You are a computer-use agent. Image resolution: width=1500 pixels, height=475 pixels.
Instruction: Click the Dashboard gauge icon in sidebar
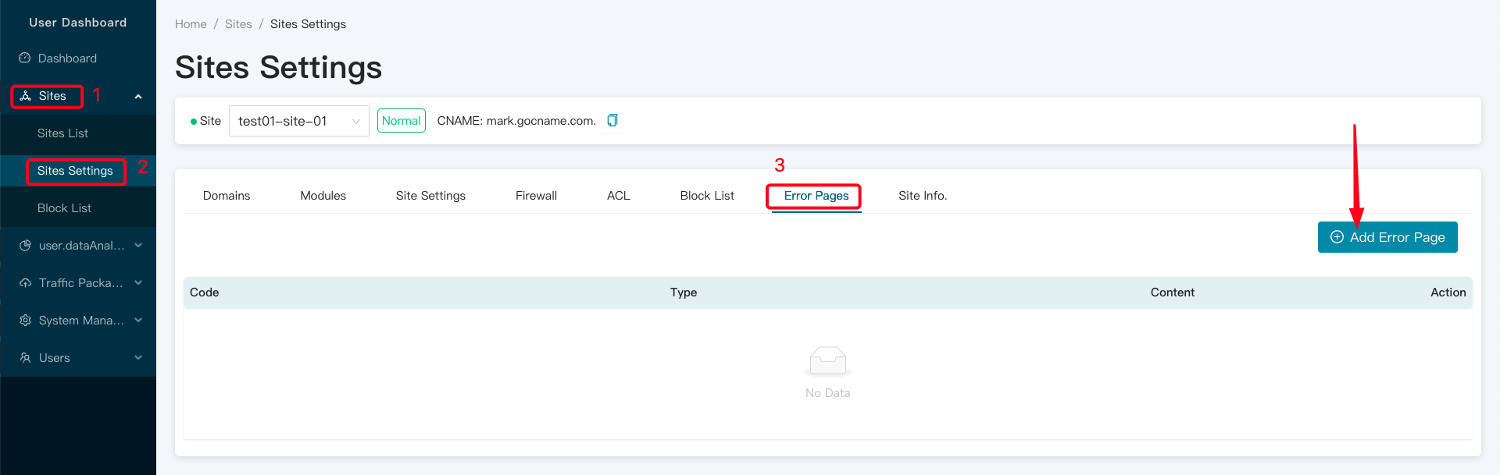[25, 58]
